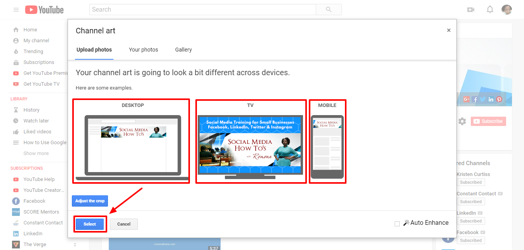Click the Cancel button
This screenshot has width=524, height=250.
tap(124, 224)
